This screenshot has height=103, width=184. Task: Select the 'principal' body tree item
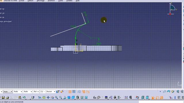coord(6,21)
